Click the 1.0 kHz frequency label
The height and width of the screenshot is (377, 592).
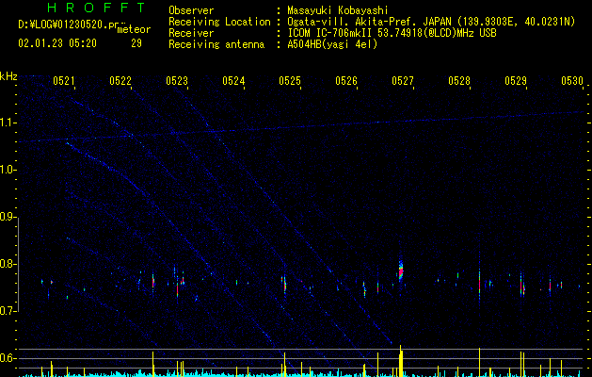pyautogui.click(x=8, y=170)
